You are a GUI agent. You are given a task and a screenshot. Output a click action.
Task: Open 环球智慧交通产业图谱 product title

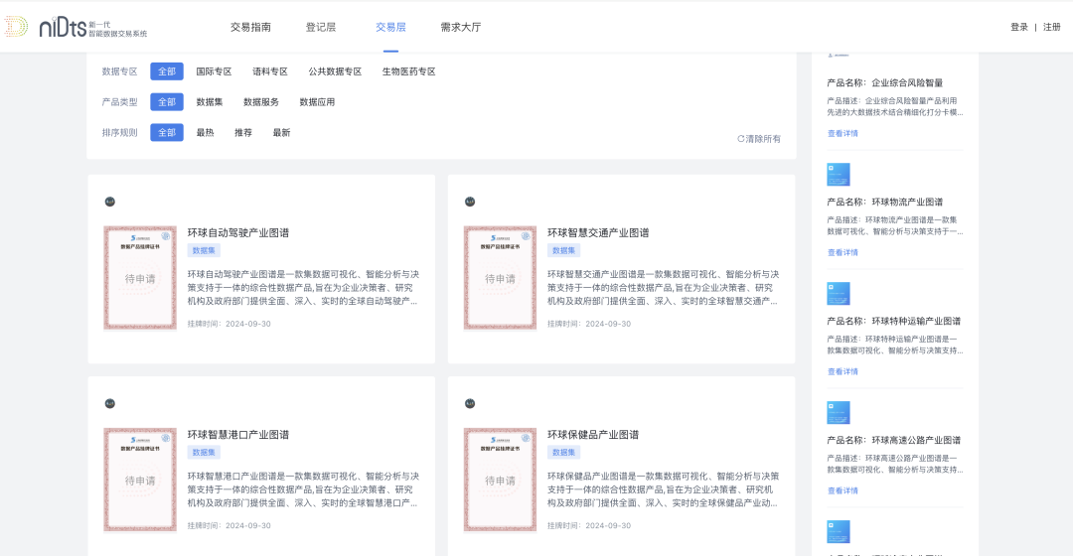598,233
